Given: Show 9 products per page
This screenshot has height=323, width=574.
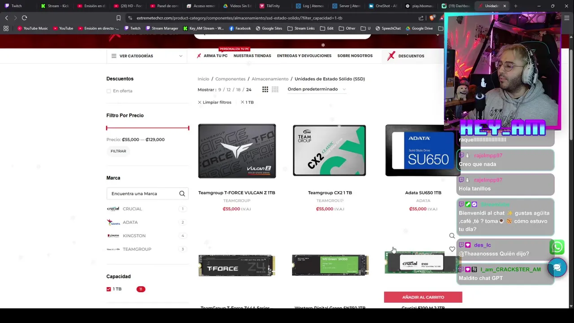Looking at the screenshot, I should (x=220, y=90).
